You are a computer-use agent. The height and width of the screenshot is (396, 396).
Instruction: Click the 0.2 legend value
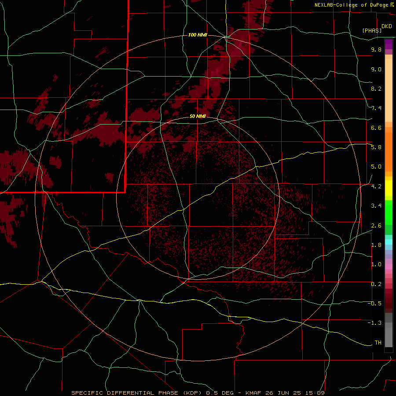(376, 284)
